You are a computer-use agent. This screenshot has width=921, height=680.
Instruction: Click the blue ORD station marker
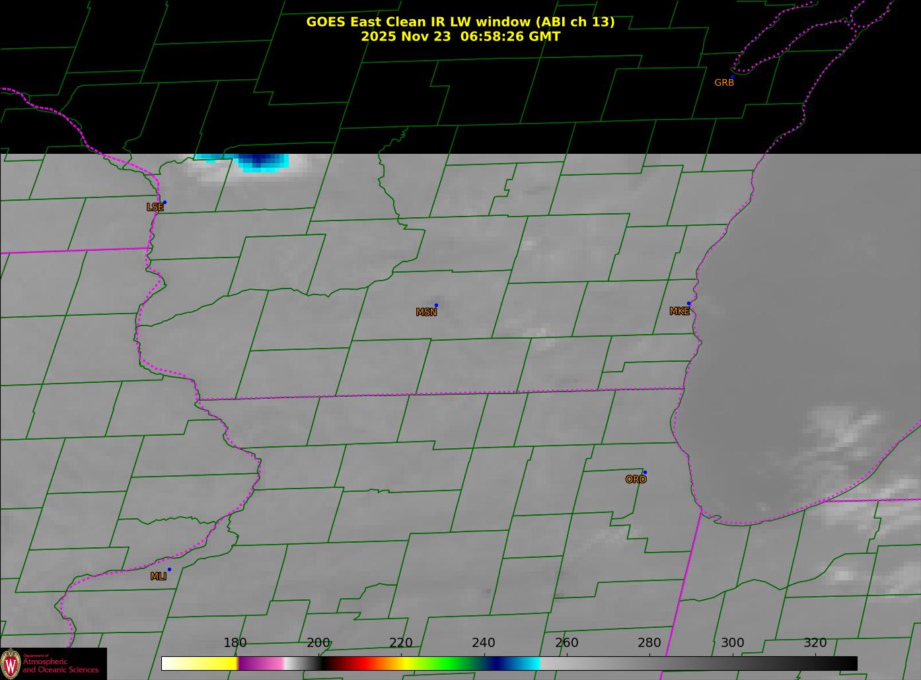pos(645,472)
